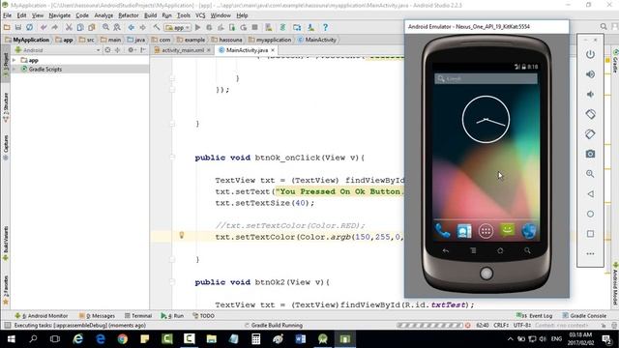Click the yellow intention lightbulb in gutter

coord(182,235)
